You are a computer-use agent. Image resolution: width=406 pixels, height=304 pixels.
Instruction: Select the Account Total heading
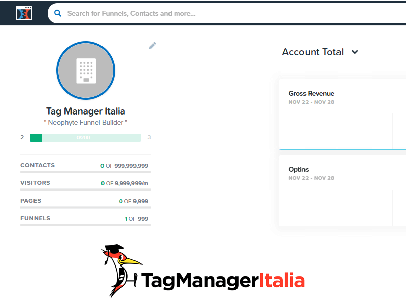coord(313,52)
